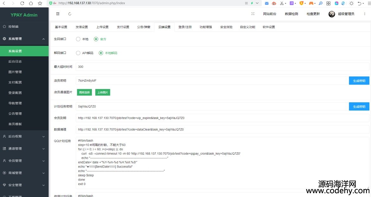The image size is (371, 197).
Task: Bookmark page with the star icon
Action: 40,3
